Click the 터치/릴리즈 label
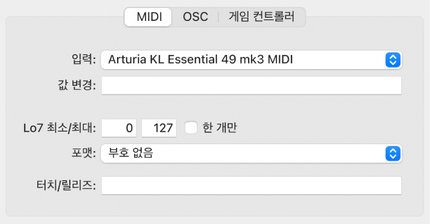 pyautogui.click(x=63, y=185)
